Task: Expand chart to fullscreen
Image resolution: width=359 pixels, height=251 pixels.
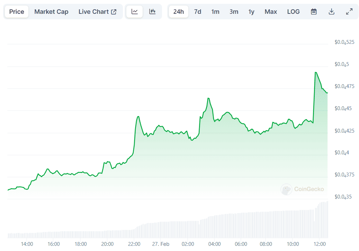Action: pyautogui.click(x=349, y=12)
